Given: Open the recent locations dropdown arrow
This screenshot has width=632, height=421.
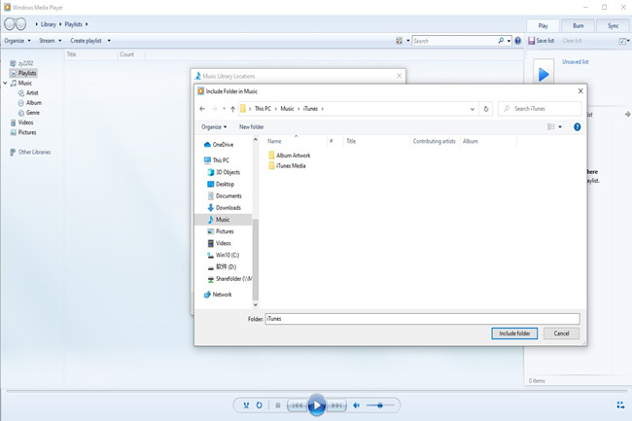Looking at the screenshot, I should 224,109.
